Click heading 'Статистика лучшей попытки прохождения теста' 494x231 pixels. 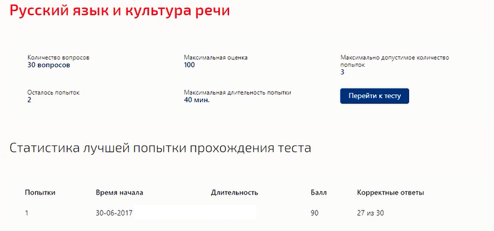(160, 148)
